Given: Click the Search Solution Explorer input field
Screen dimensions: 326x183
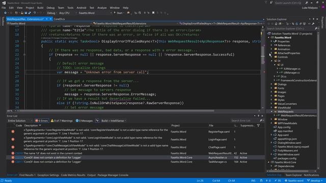Looking at the screenshot, I should pos(291,28).
